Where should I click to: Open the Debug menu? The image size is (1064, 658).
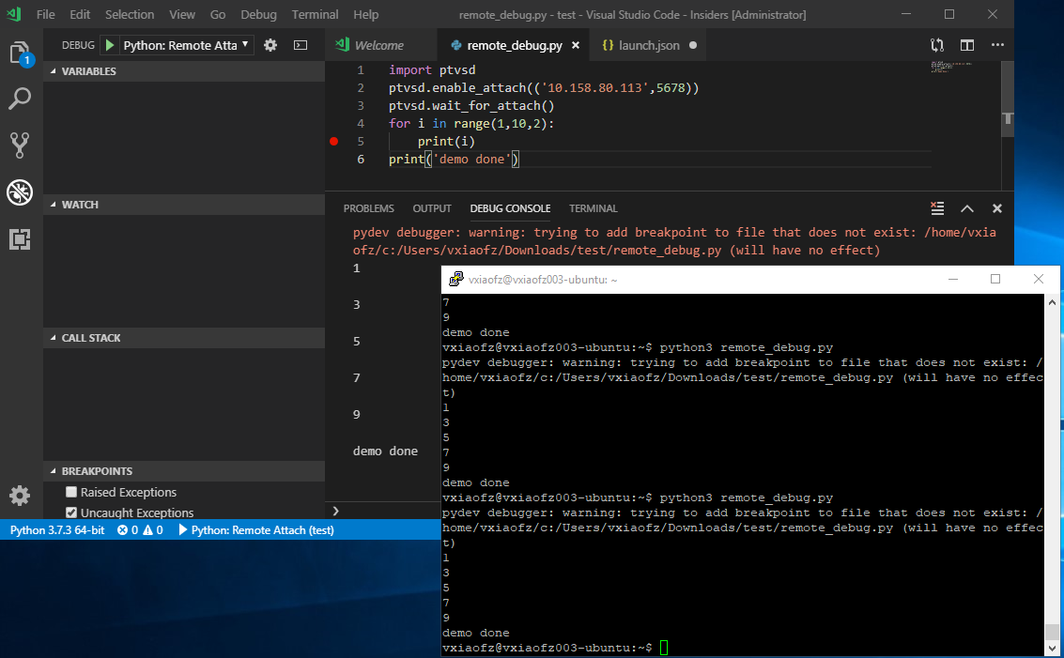[258, 14]
